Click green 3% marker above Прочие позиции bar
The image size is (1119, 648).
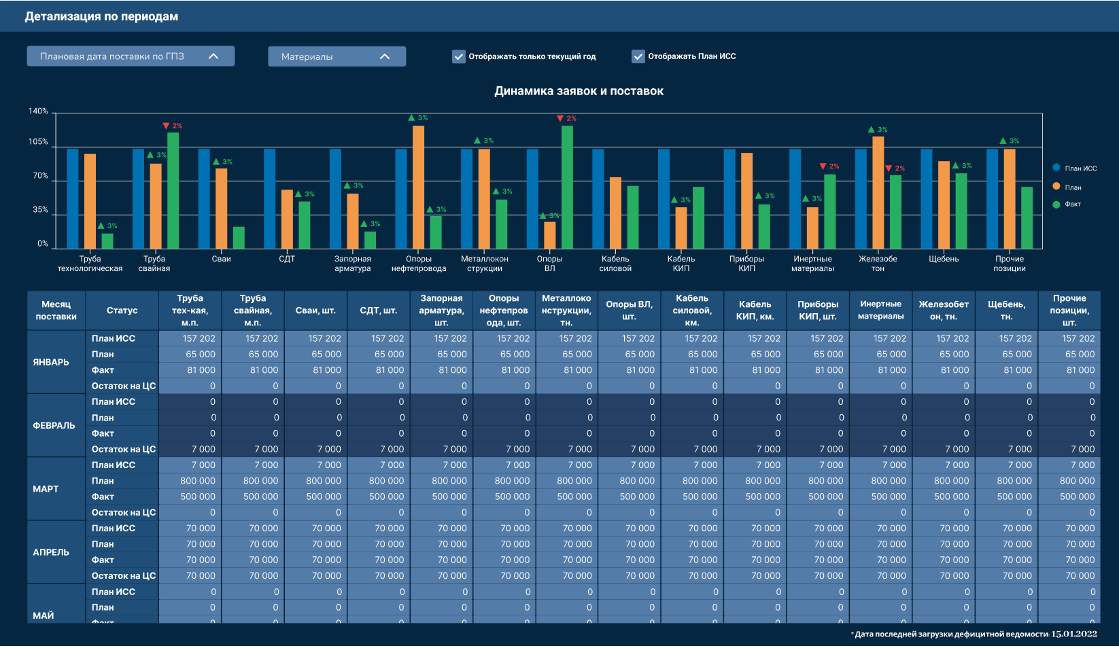tap(1010, 141)
